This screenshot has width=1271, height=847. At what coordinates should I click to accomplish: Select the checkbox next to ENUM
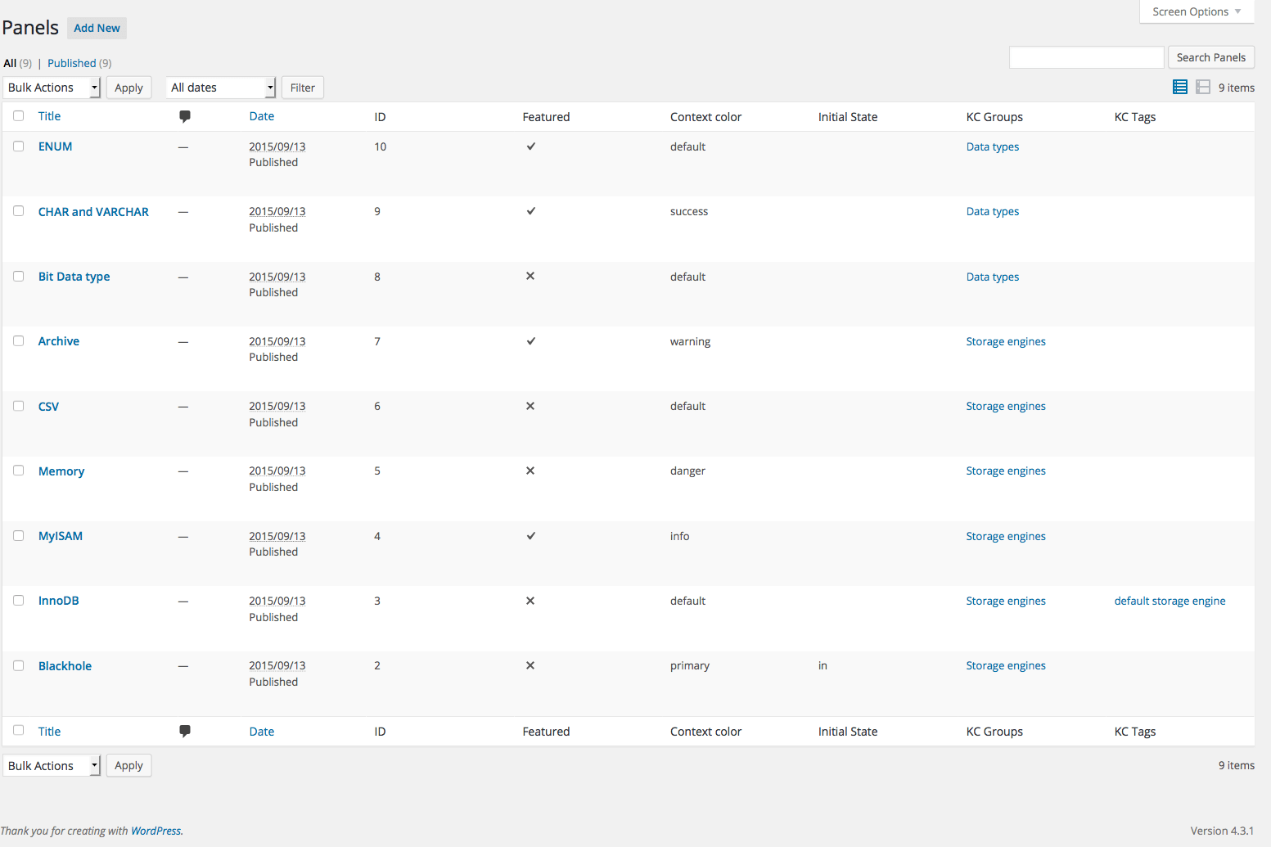click(18, 146)
